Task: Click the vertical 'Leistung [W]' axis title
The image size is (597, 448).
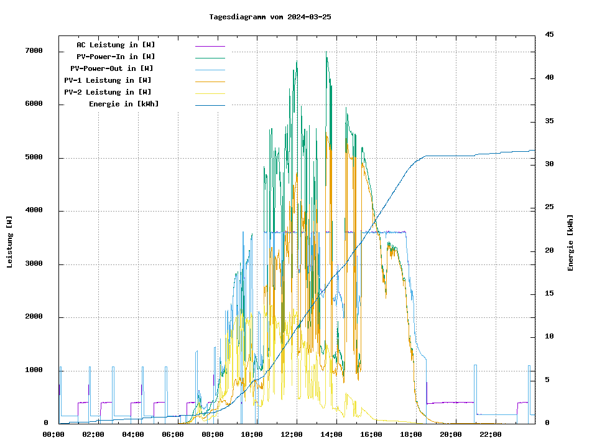Action: 10,242
